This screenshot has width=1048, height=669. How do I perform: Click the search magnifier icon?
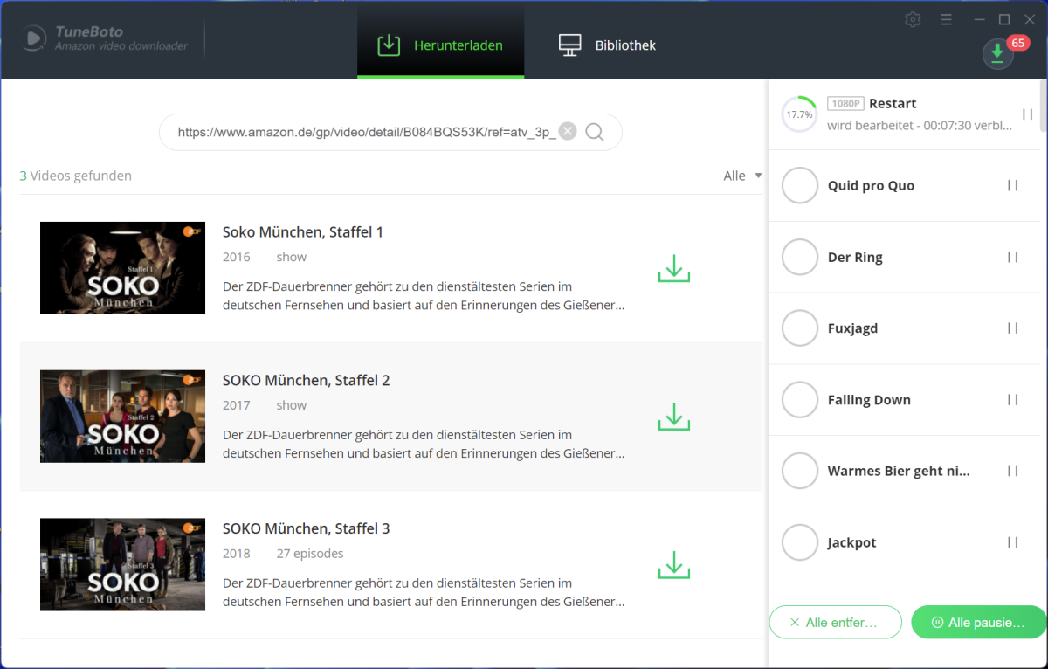point(595,131)
